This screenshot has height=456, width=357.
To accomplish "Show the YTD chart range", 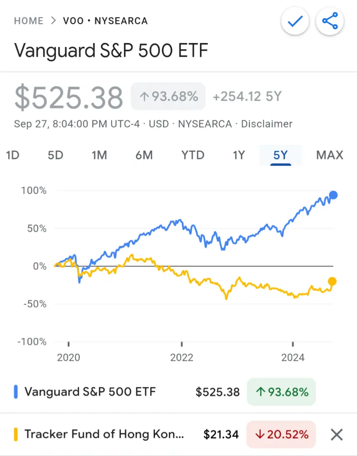I will [193, 155].
